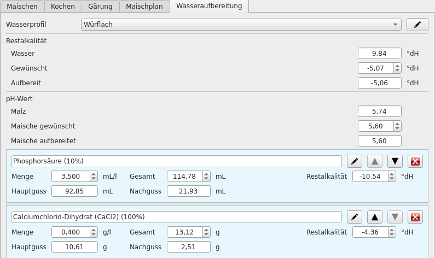435x258 pixels.
Task: Click disabled up arrow for Phosphorsäure
Action: pos(375,161)
